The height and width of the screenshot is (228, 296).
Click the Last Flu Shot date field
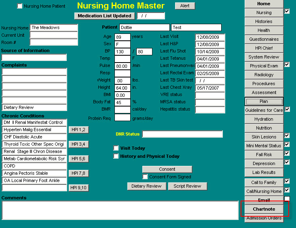click(x=210, y=52)
